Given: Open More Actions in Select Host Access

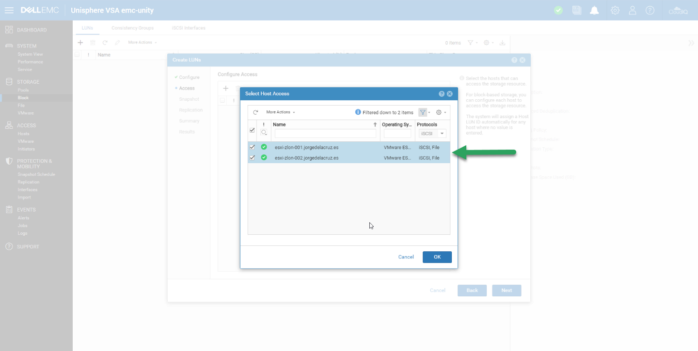Looking at the screenshot, I should point(281,112).
